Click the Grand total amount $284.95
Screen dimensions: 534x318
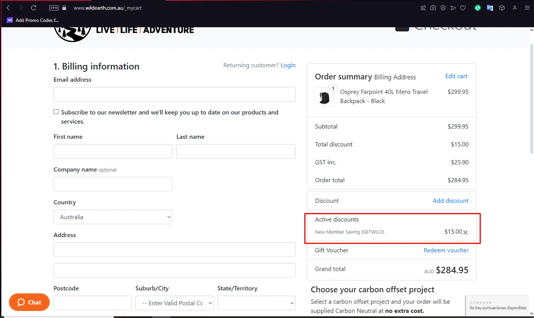(452, 270)
